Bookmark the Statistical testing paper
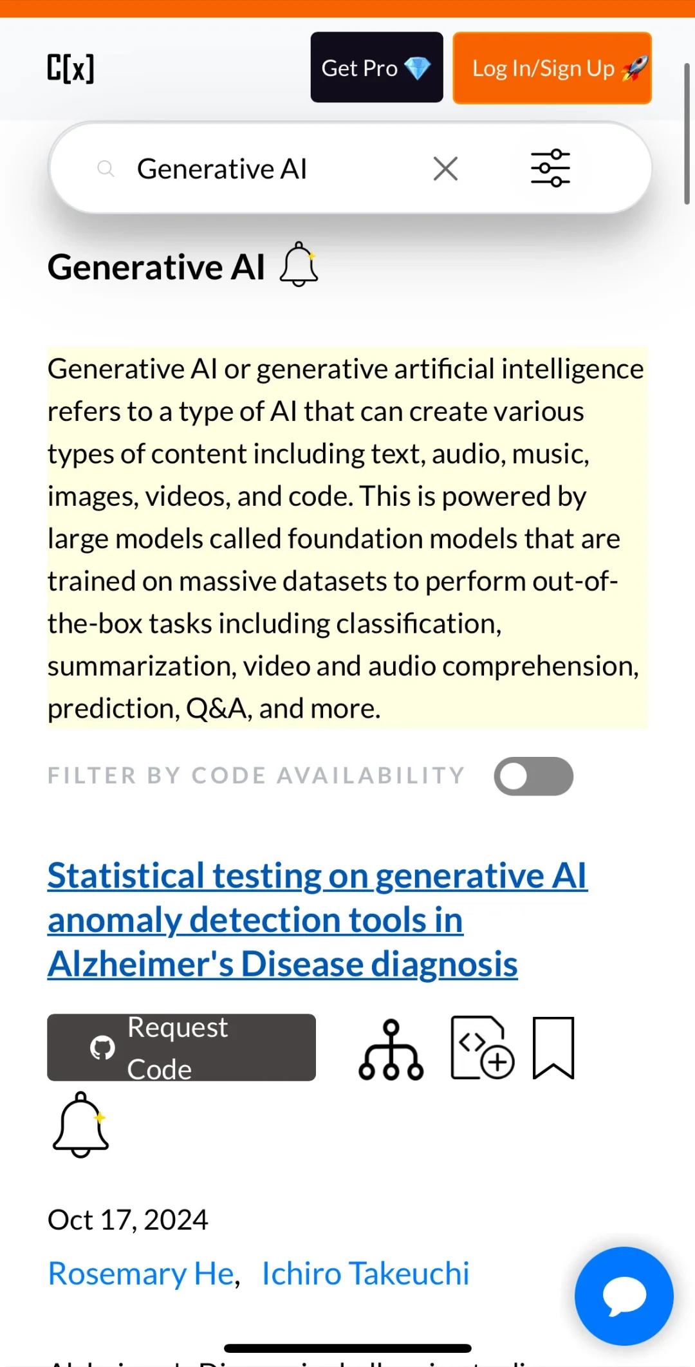This screenshot has height=1367, width=695. 553,1048
